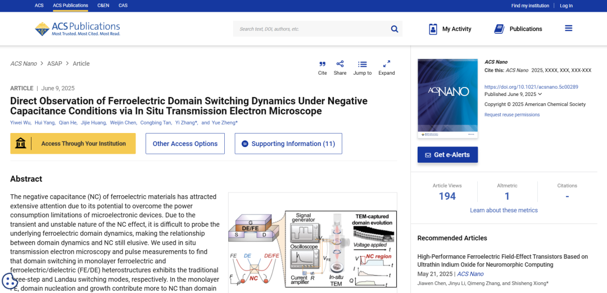Screen dimensions: 607x293
Task: Click the Expand arrows icon
Action: click(x=386, y=64)
